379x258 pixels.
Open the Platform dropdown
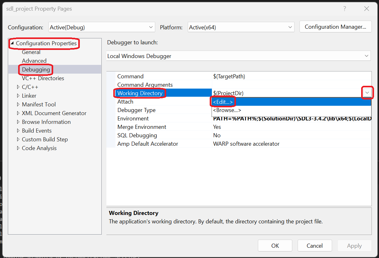pyautogui.click(x=290, y=27)
